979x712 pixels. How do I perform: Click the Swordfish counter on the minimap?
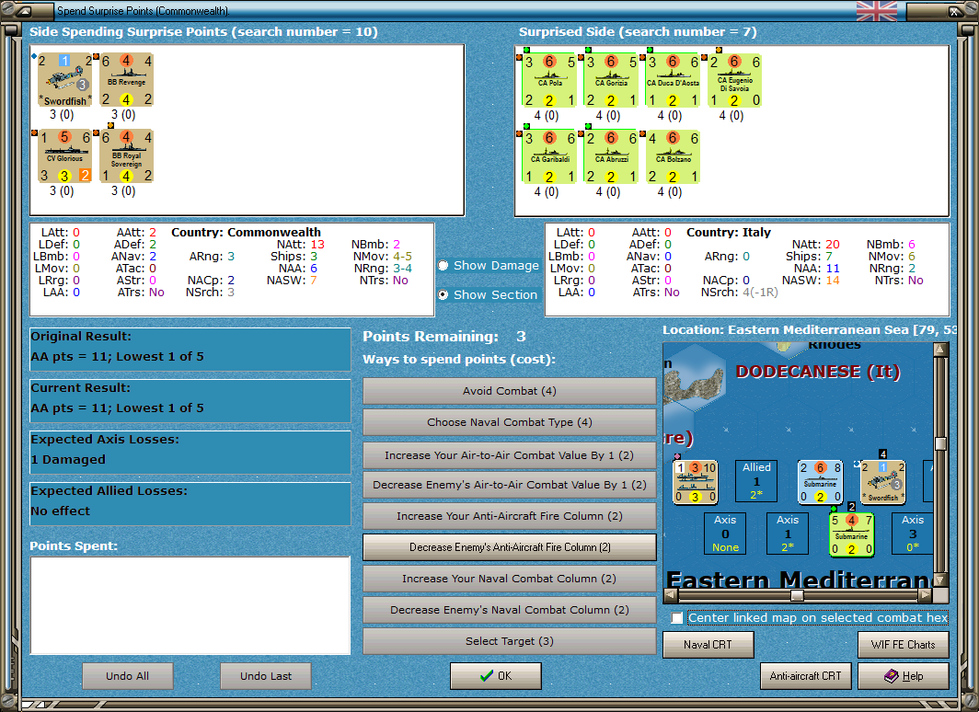pyautogui.click(x=883, y=482)
